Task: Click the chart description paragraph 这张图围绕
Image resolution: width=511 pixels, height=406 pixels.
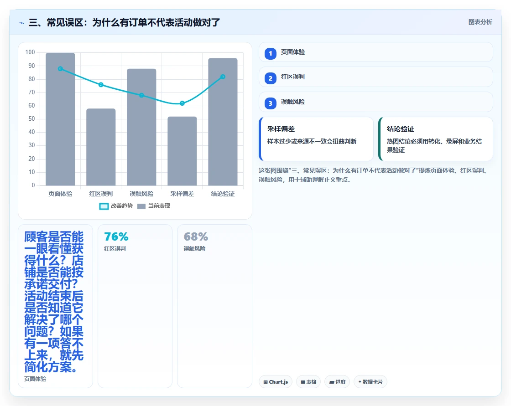Action: tap(374, 175)
